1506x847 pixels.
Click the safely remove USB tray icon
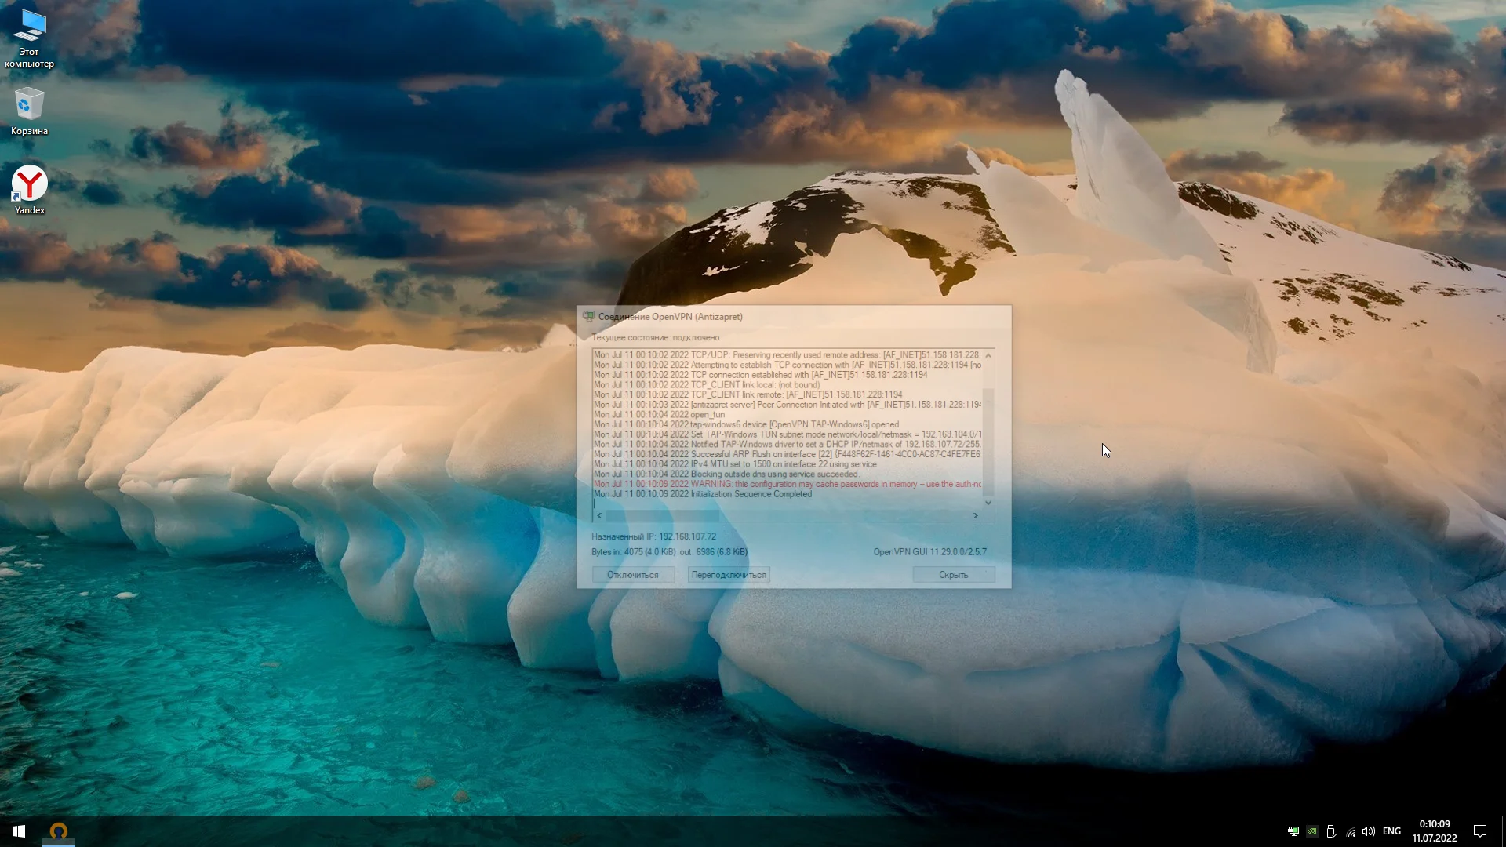coord(1331,831)
